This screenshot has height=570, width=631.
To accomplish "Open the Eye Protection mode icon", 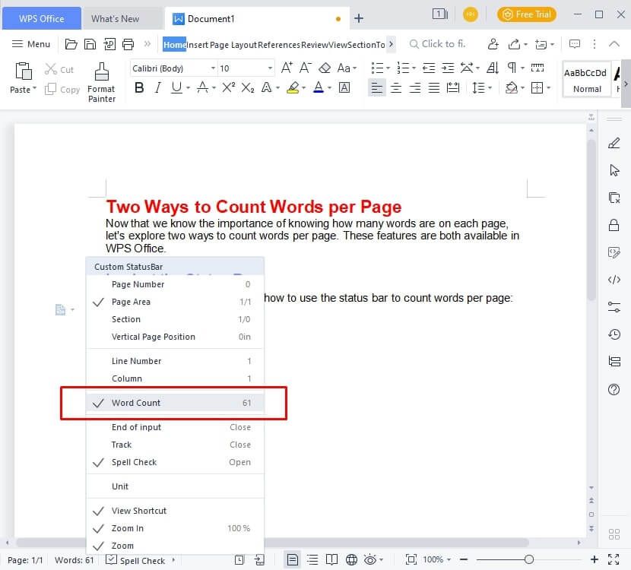I will pyautogui.click(x=370, y=560).
